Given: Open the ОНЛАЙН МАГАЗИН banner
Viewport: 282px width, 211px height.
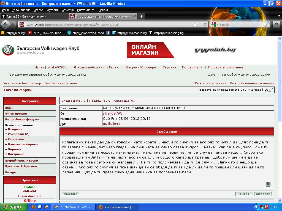Looking at the screenshot, I should 150,50.
